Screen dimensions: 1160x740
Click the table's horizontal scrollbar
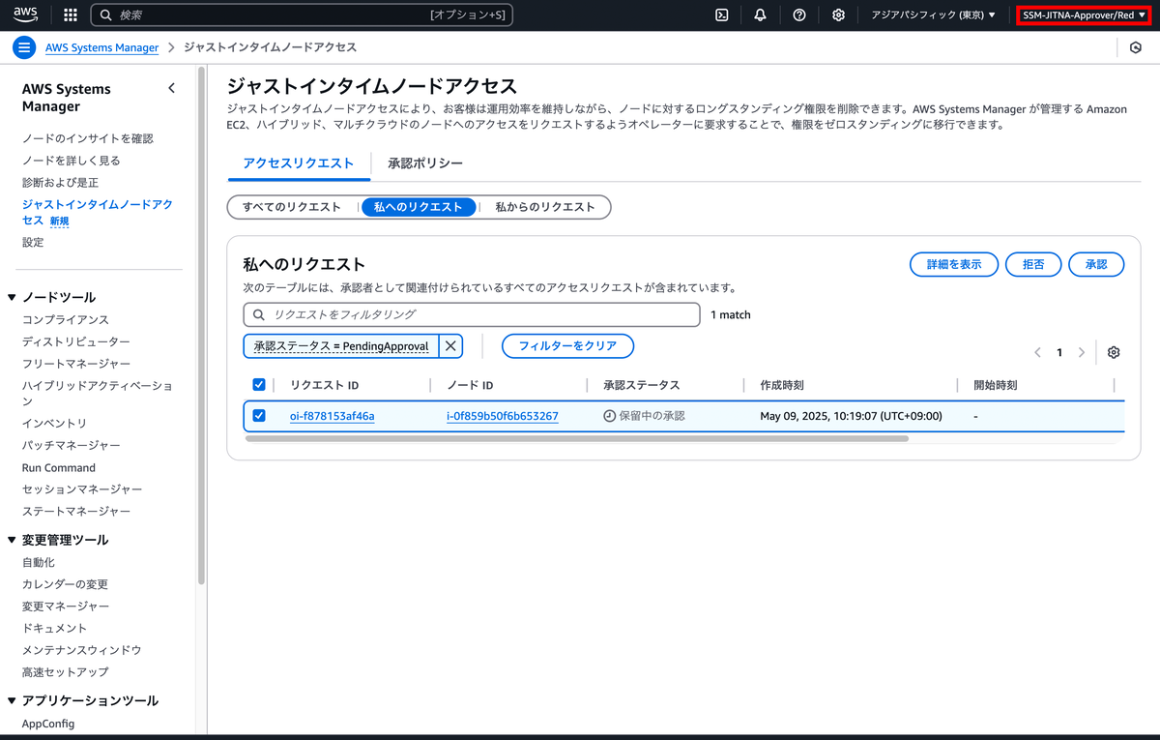click(x=577, y=439)
